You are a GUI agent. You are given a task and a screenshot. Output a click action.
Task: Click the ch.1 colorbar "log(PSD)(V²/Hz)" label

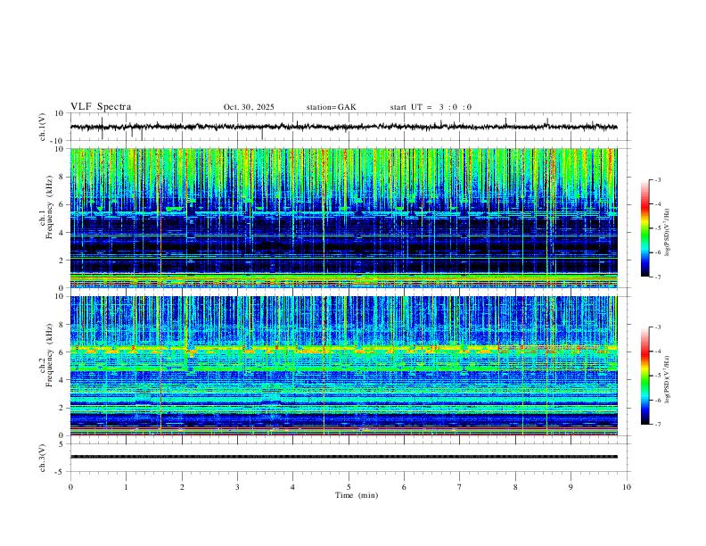click(667, 232)
